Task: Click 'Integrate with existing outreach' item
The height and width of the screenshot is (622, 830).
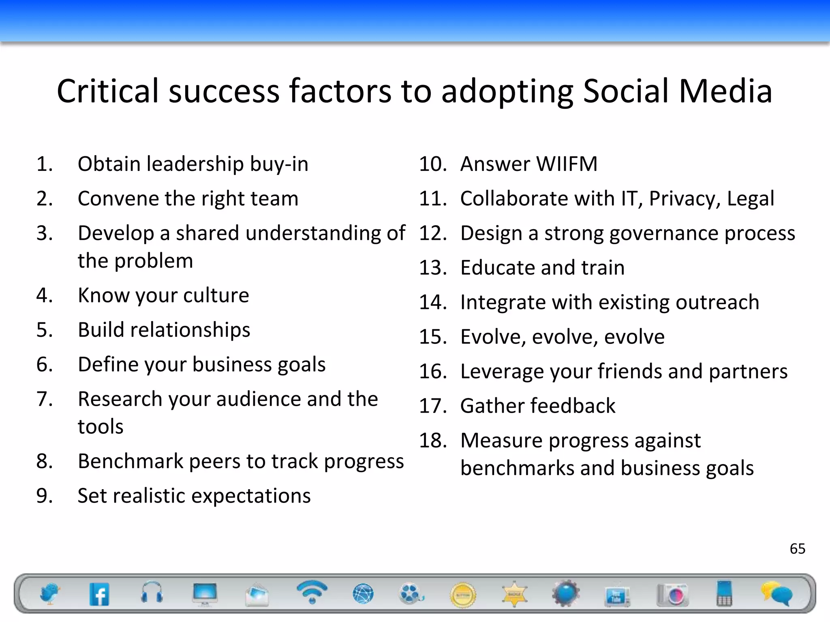Action: [x=610, y=303]
